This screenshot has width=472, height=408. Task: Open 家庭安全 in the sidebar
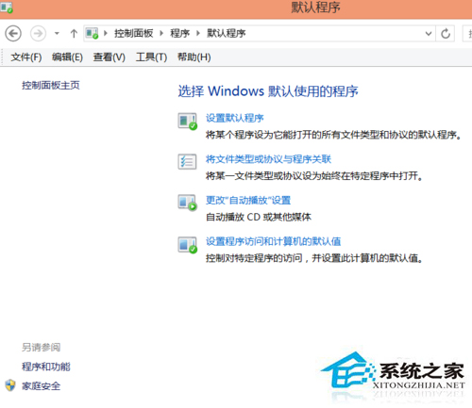pyautogui.click(x=41, y=385)
